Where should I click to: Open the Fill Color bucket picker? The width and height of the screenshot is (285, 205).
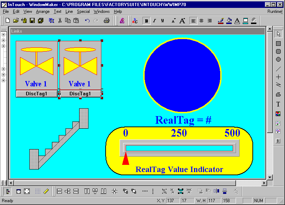[229, 21]
